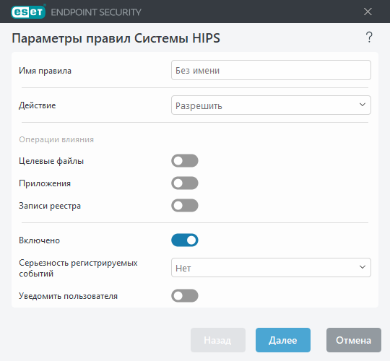Click the ESET logo in title bar
The image size is (390, 361).
28,12
